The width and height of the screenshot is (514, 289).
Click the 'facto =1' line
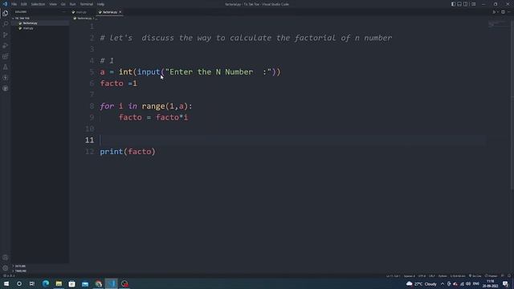[x=119, y=83]
